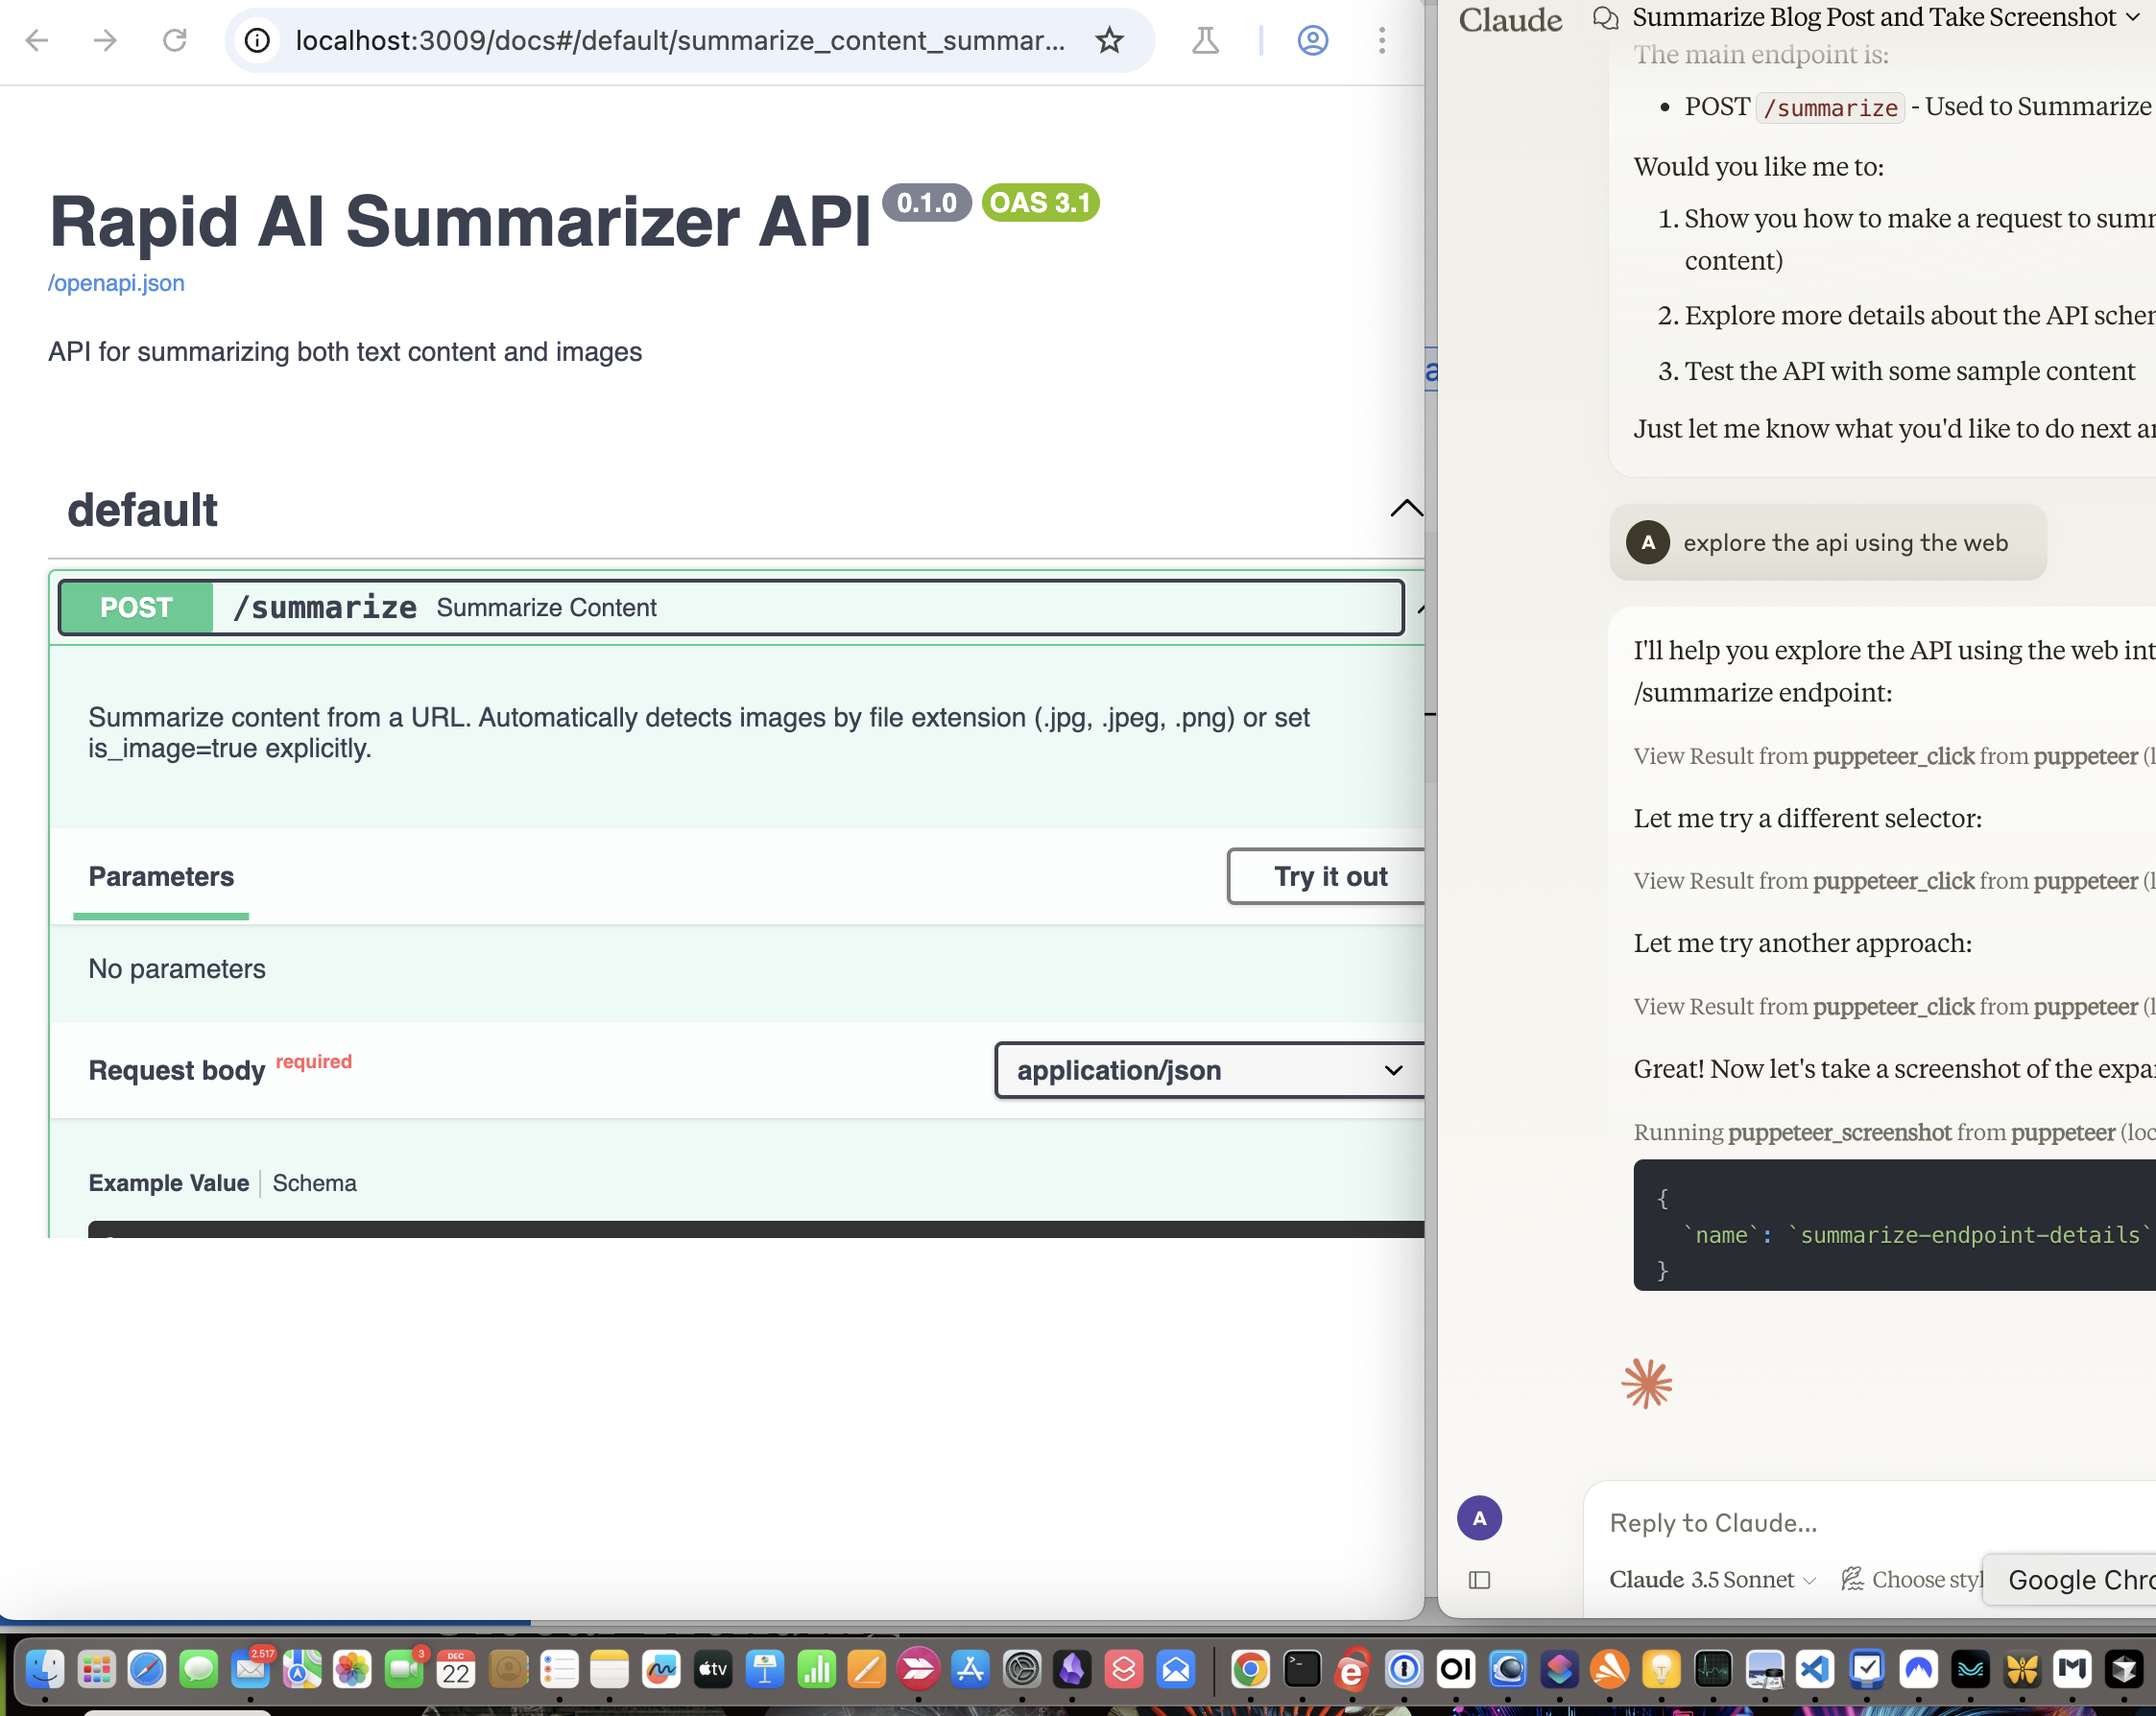
Task: Collapse the default section chevron
Action: pyautogui.click(x=1406, y=508)
